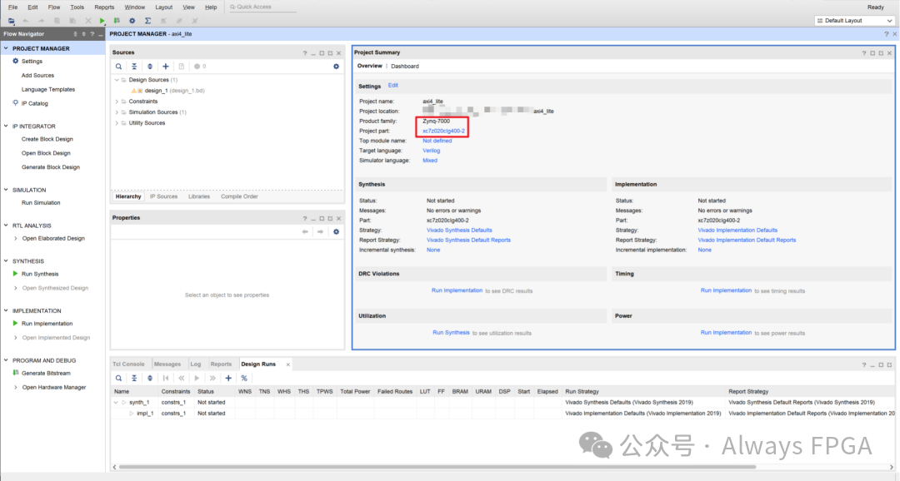The width and height of the screenshot is (900, 481).
Task: Open the File menu
Action: tap(12, 7)
